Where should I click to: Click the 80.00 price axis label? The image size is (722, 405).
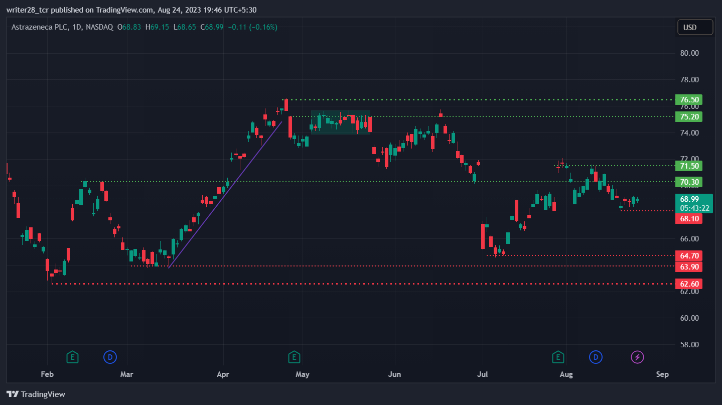(x=690, y=53)
